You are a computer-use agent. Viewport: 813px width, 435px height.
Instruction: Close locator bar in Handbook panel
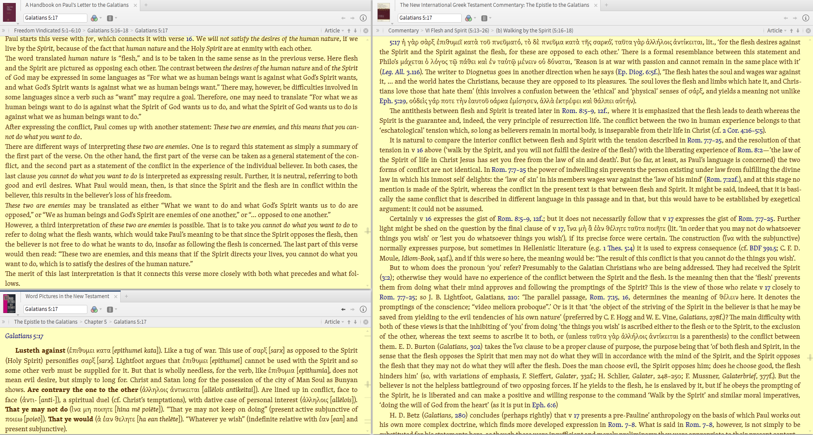pyautogui.click(x=366, y=31)
